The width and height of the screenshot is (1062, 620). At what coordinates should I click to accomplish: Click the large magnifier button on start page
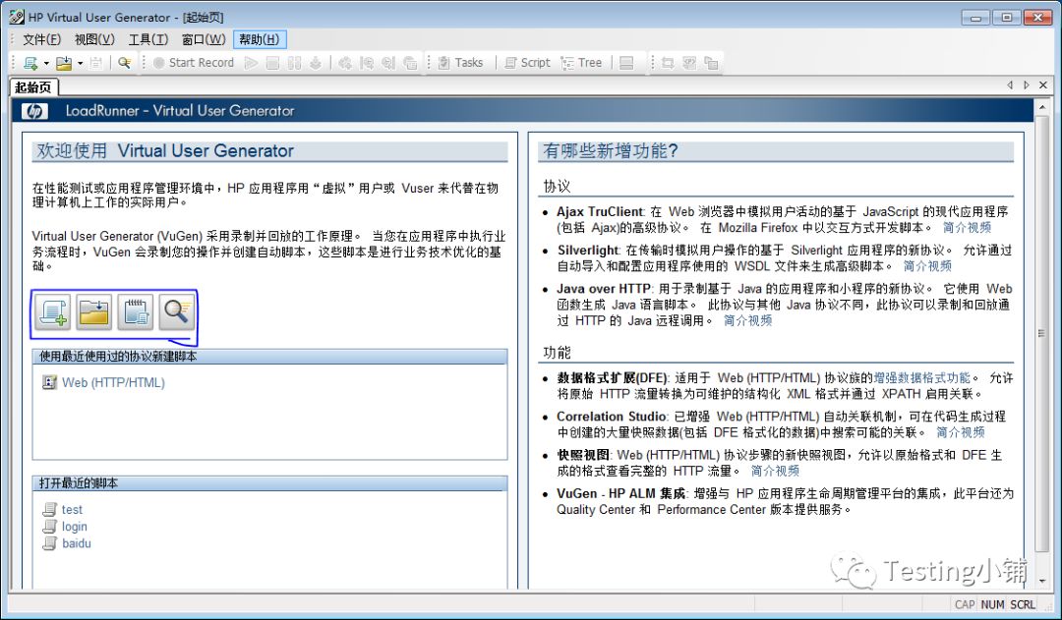[177, 312]
